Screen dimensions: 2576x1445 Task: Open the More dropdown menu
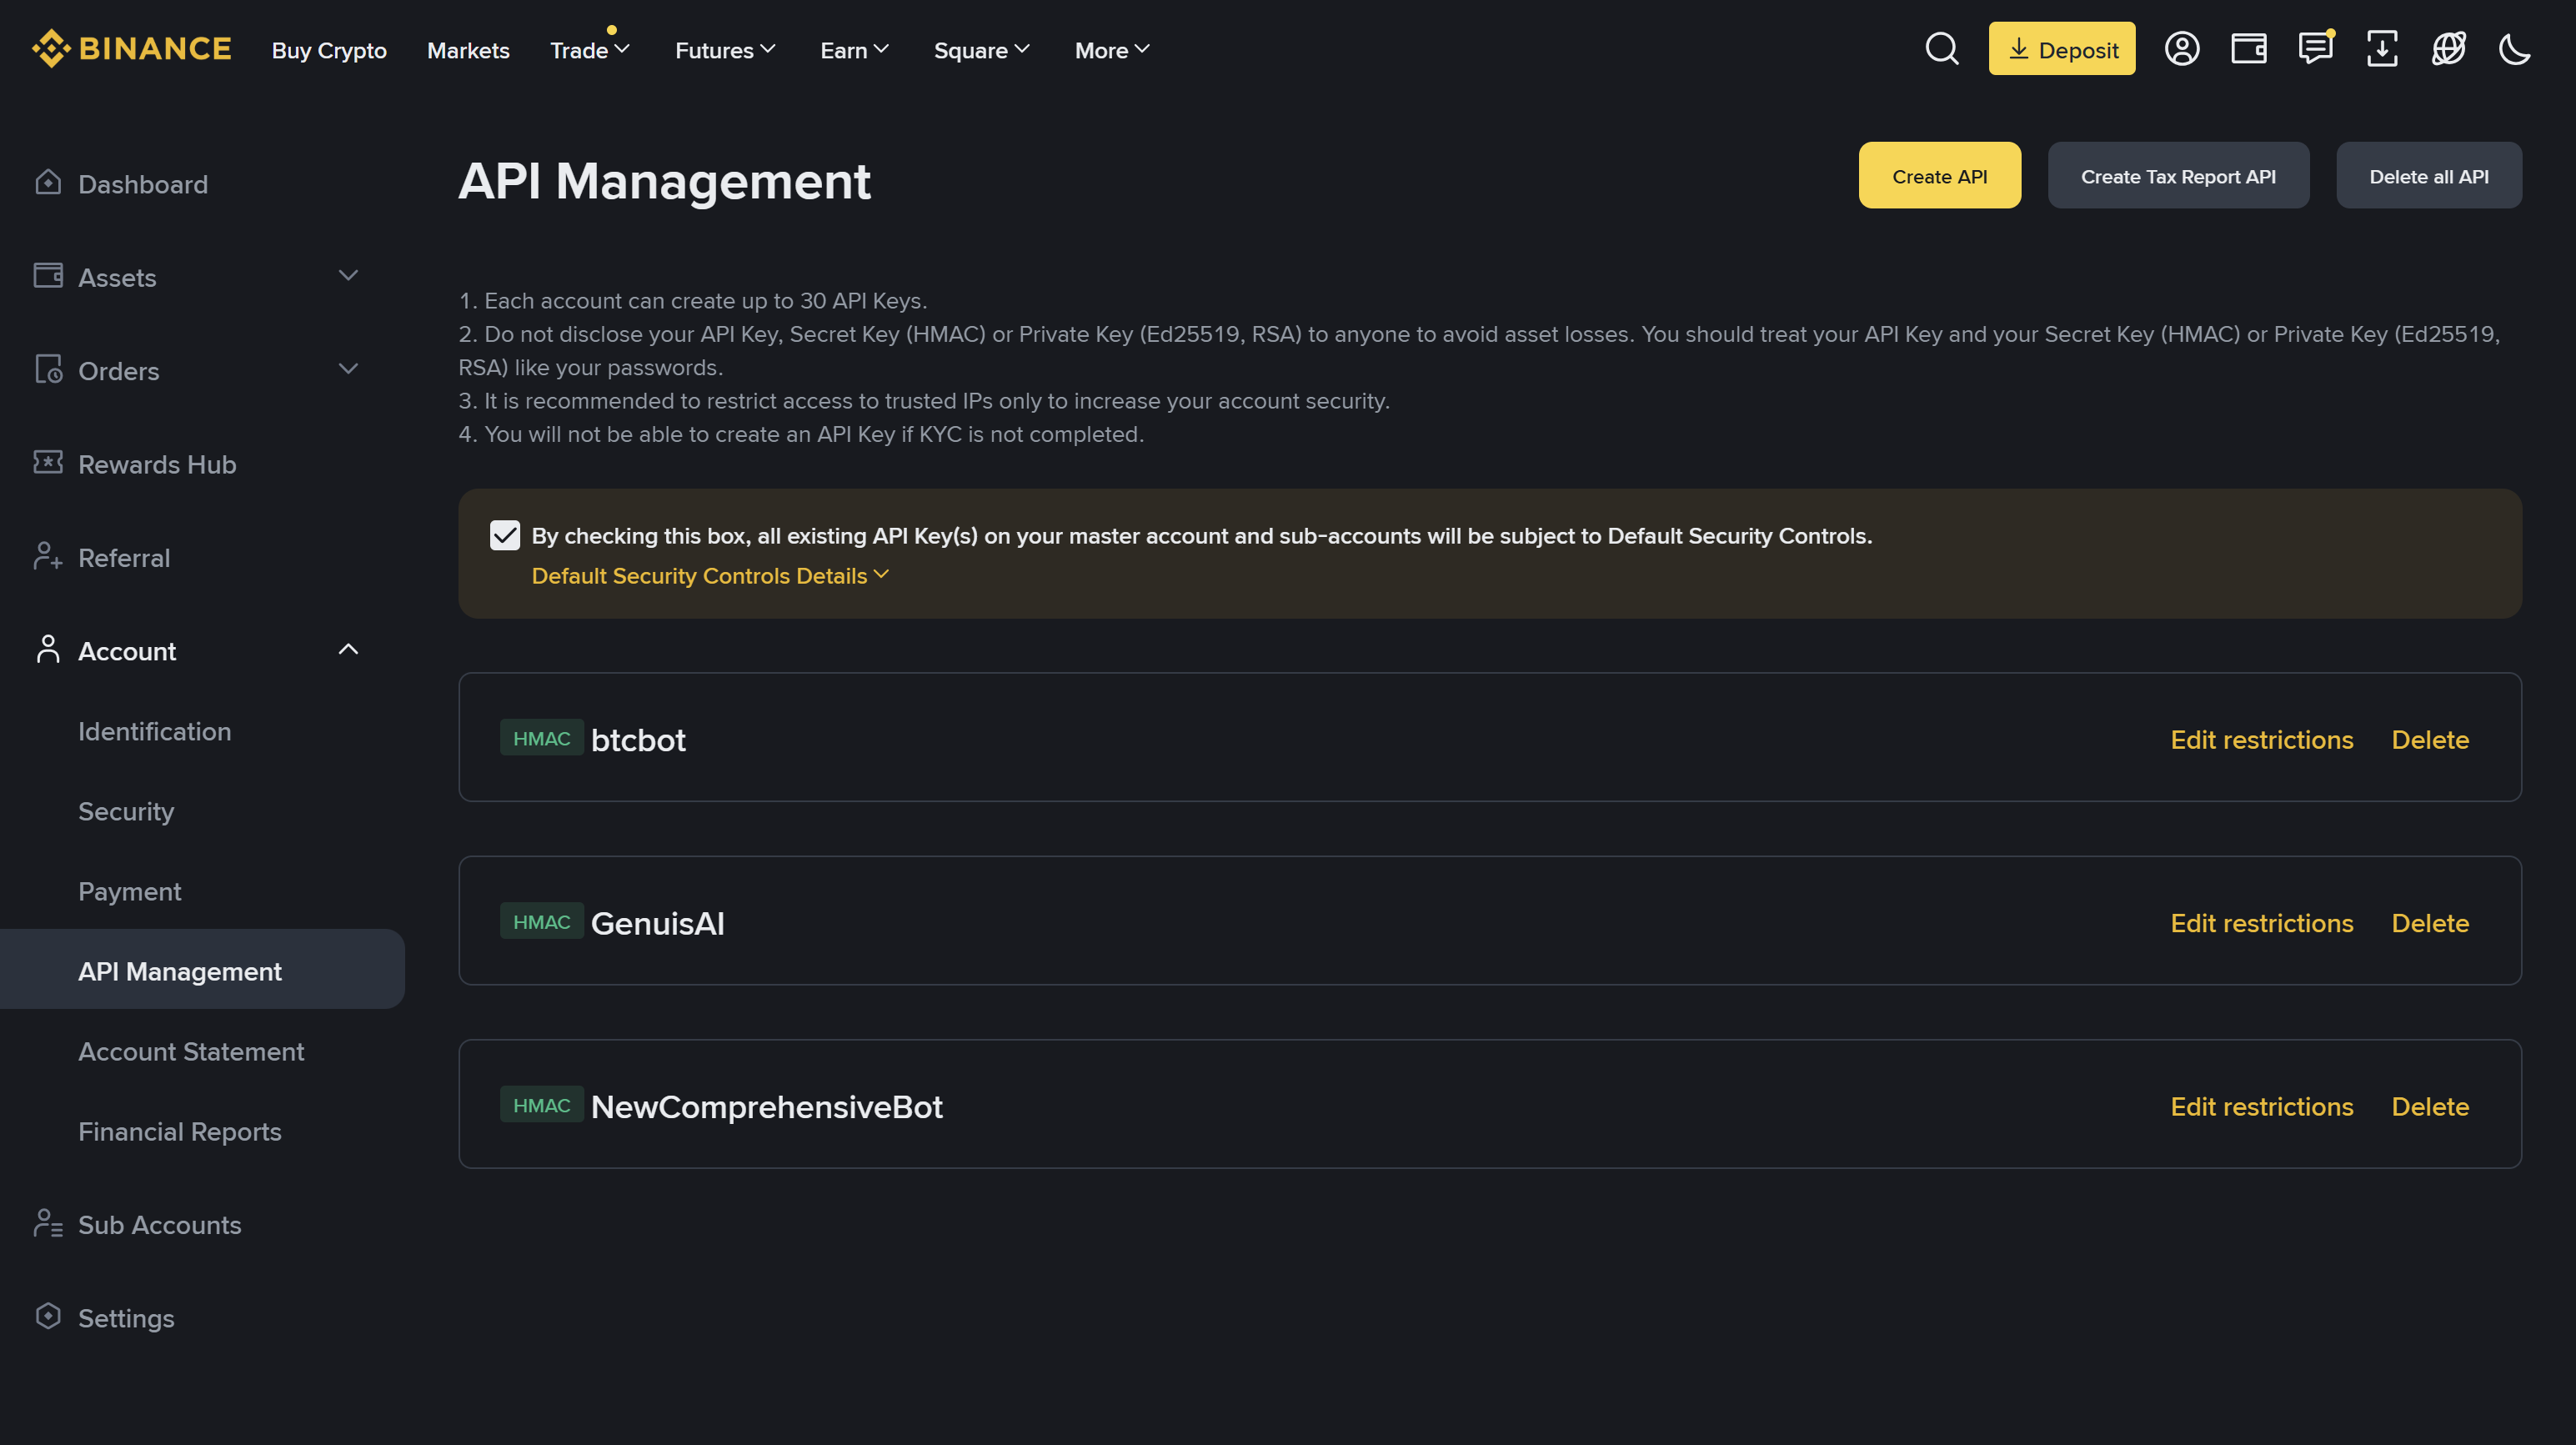click(x=1112, y=50)
